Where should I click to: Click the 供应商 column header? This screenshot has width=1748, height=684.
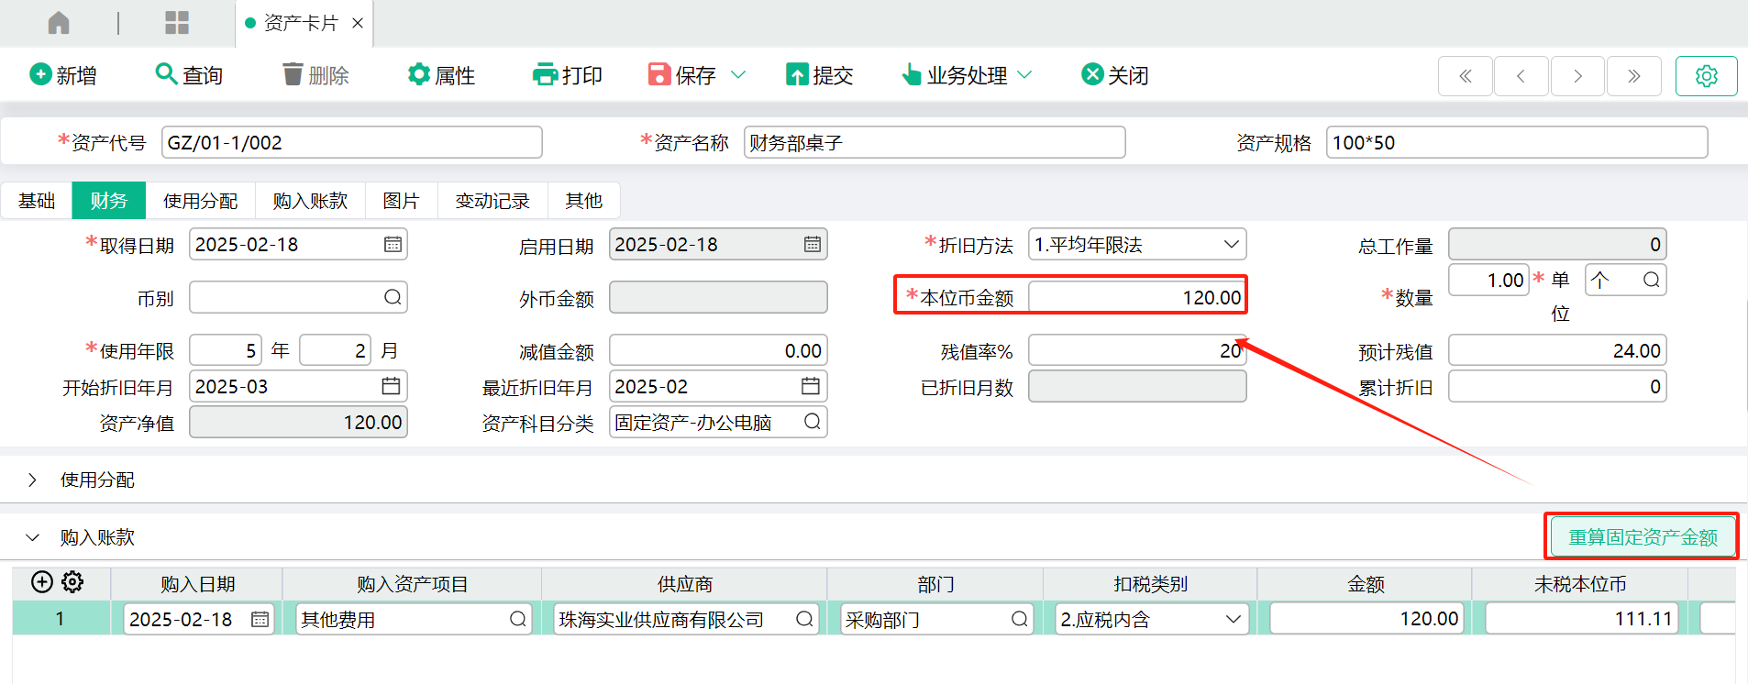[684, 584]
